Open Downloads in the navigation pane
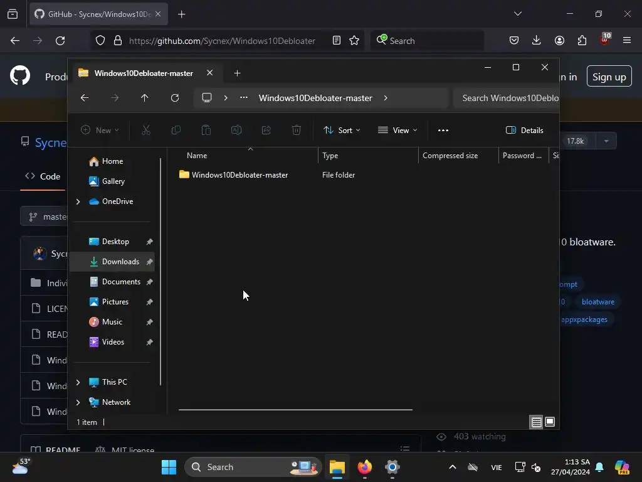This screenshot has height=482, width=642. click(113, 262)
